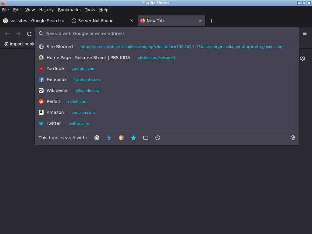
Task: Click the magnifier icon in address bar
Action: (41, 34)
